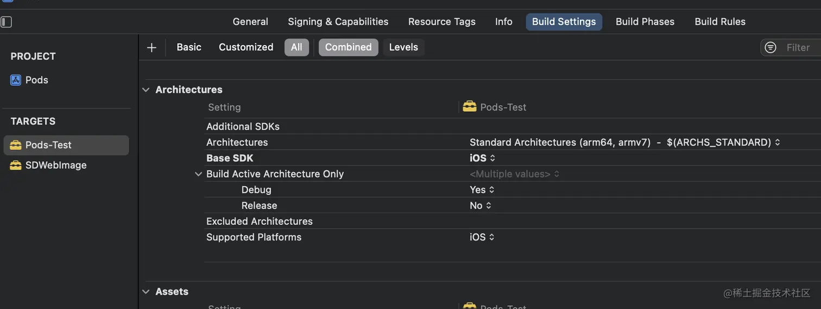Image resolution: width=821 pixels, height=309 pixels.
Task: Open the Build Phases tab
Action: [x=645, y=22]
